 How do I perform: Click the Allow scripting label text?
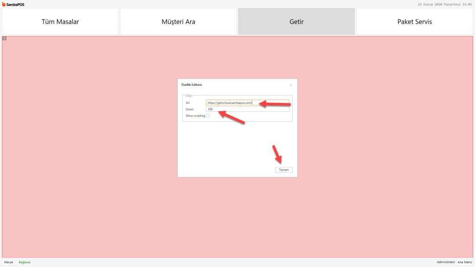click(195, 115)
